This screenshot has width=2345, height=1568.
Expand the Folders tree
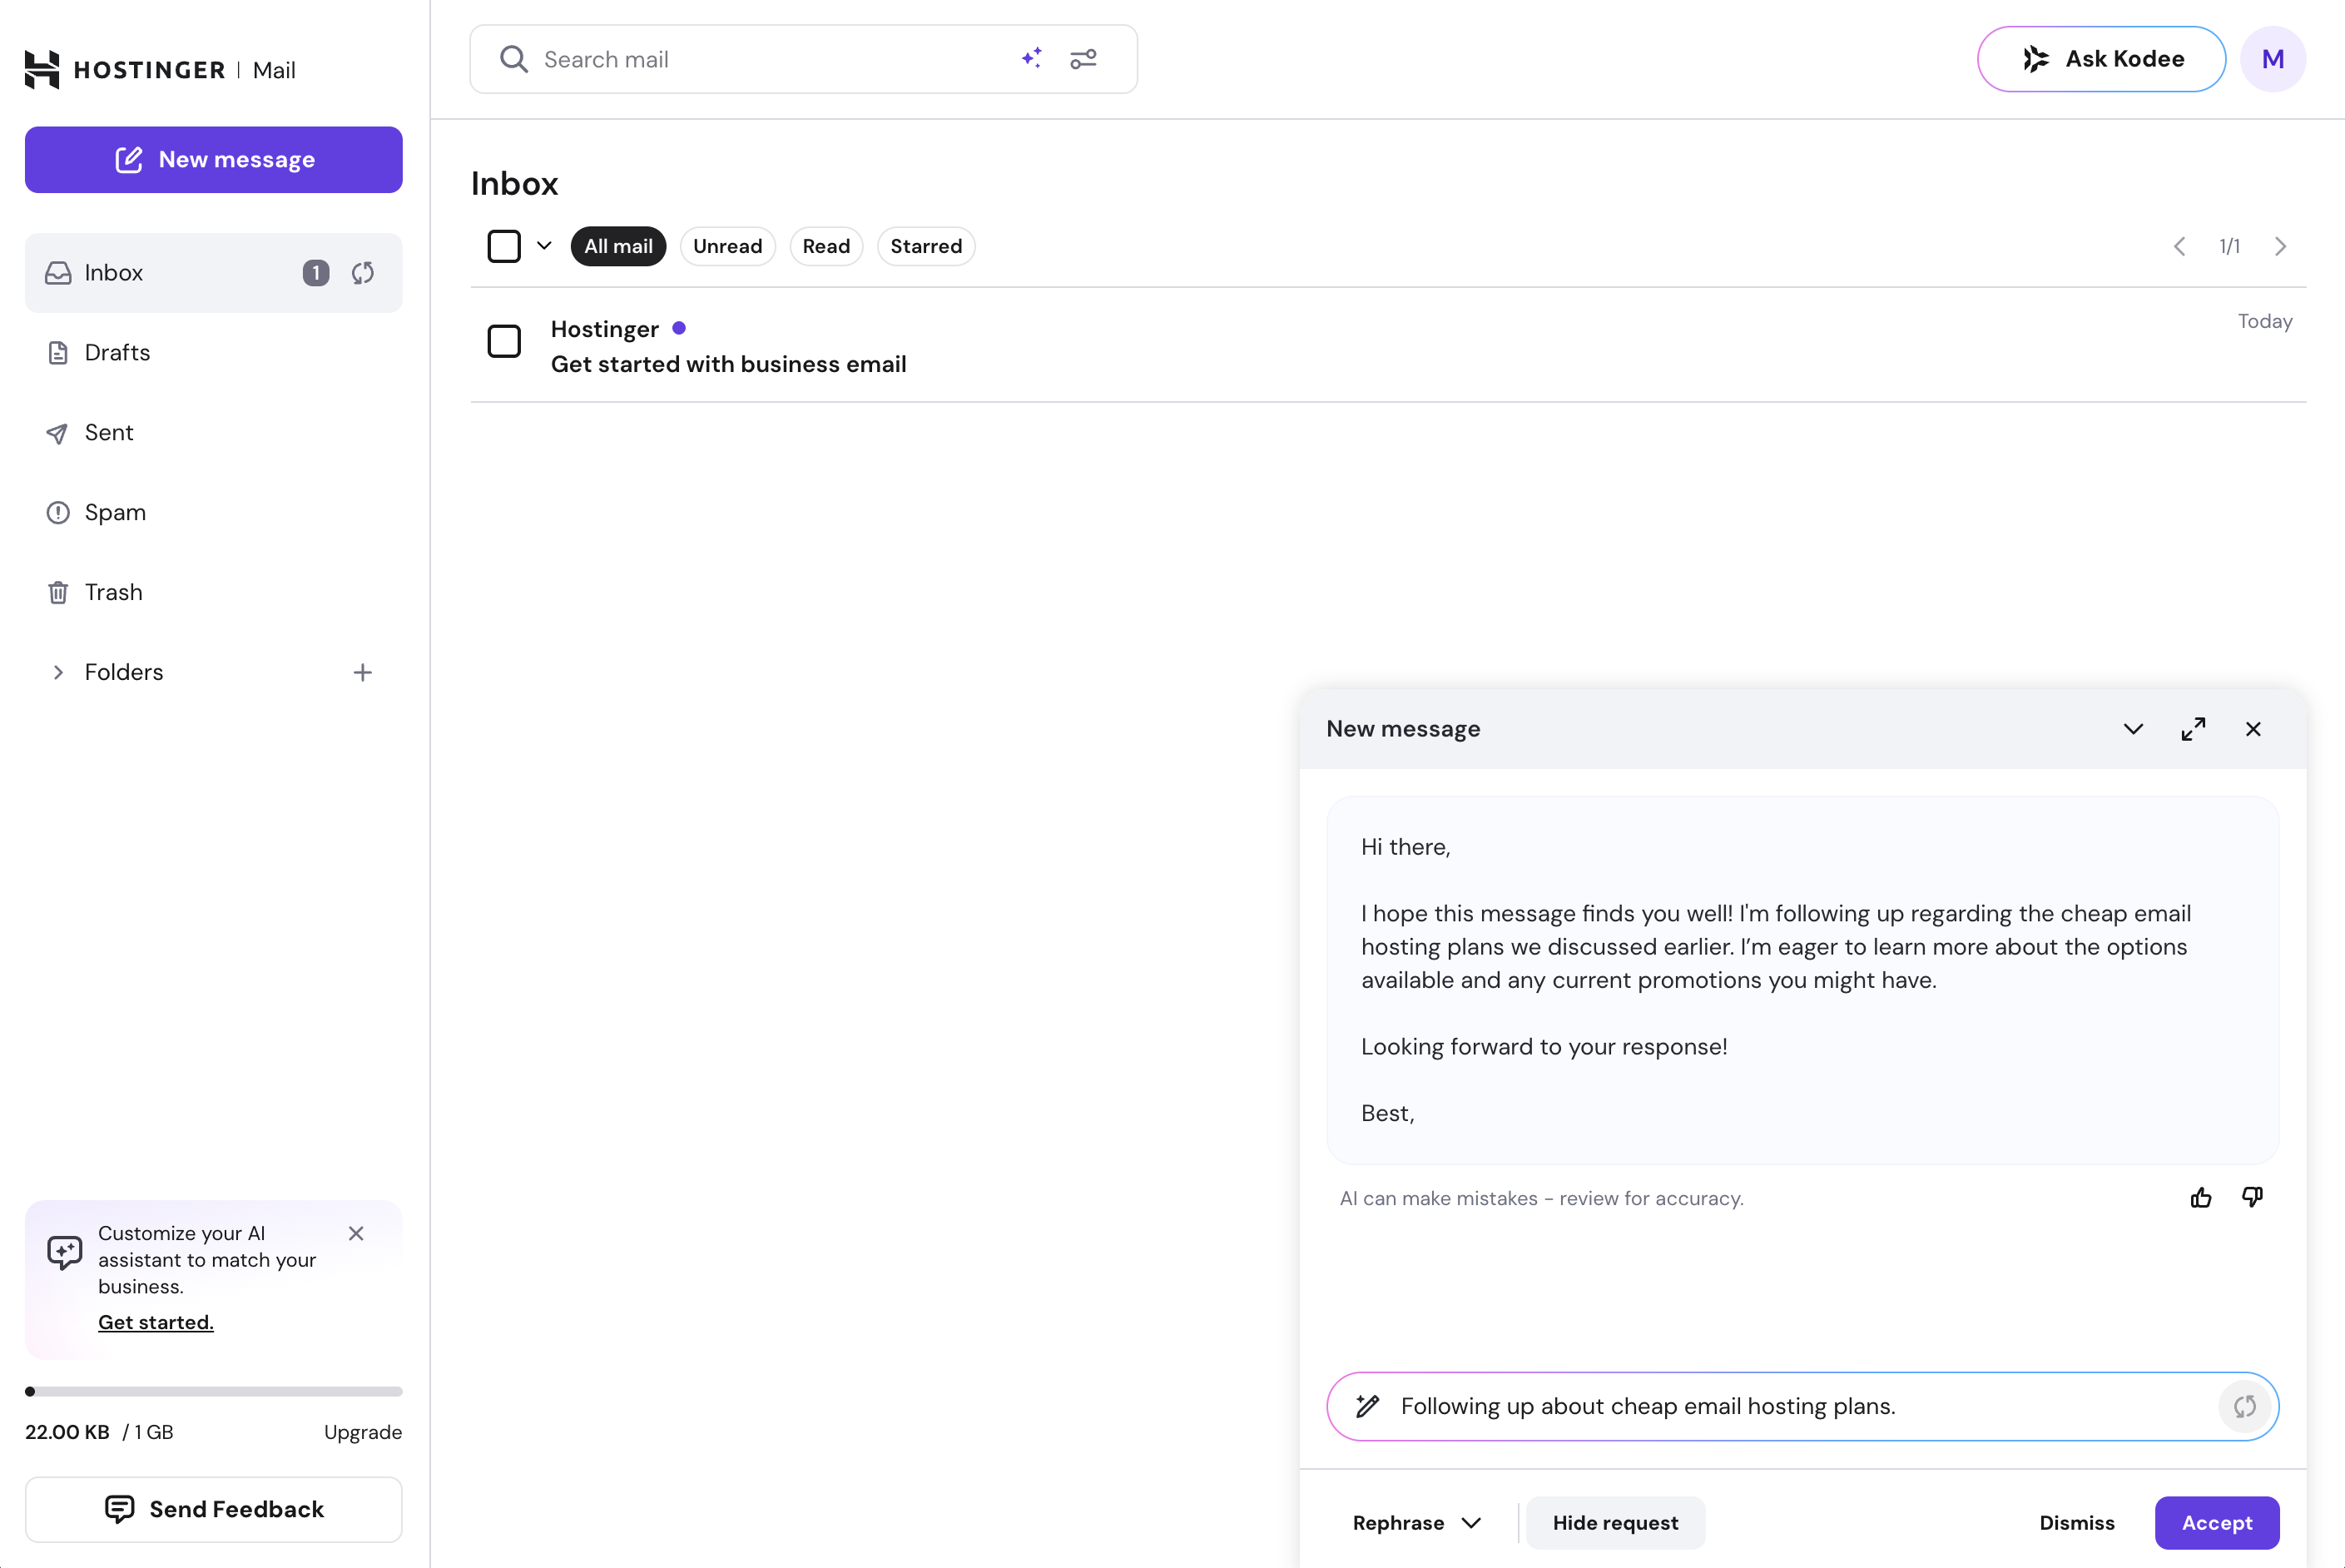tap(58, 672)
